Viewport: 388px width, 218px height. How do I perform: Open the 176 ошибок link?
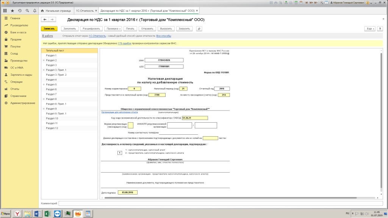coord(124,44)
